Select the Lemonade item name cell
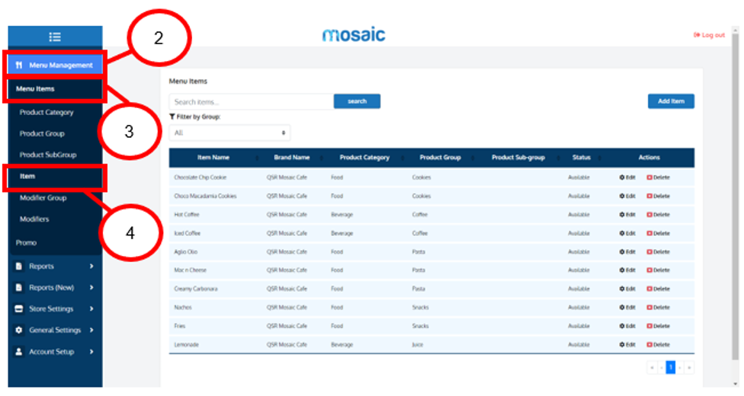The image size is (744, 396). (x=187, y=345)
